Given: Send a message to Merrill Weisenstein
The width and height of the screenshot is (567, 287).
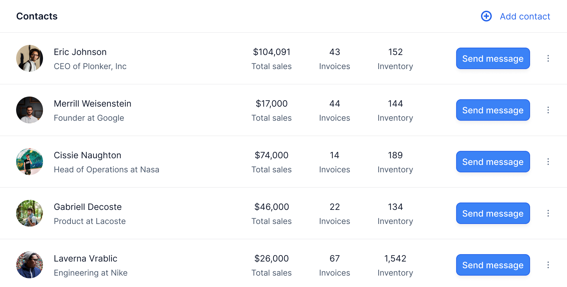Looking at the screenshot, I should 493,110.
